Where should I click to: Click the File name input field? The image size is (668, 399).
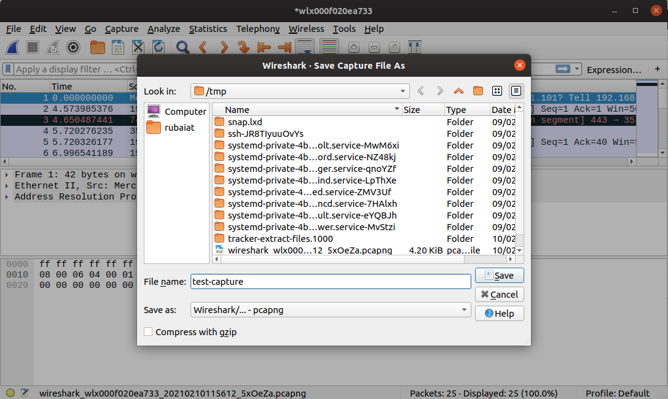coord(329,281)
